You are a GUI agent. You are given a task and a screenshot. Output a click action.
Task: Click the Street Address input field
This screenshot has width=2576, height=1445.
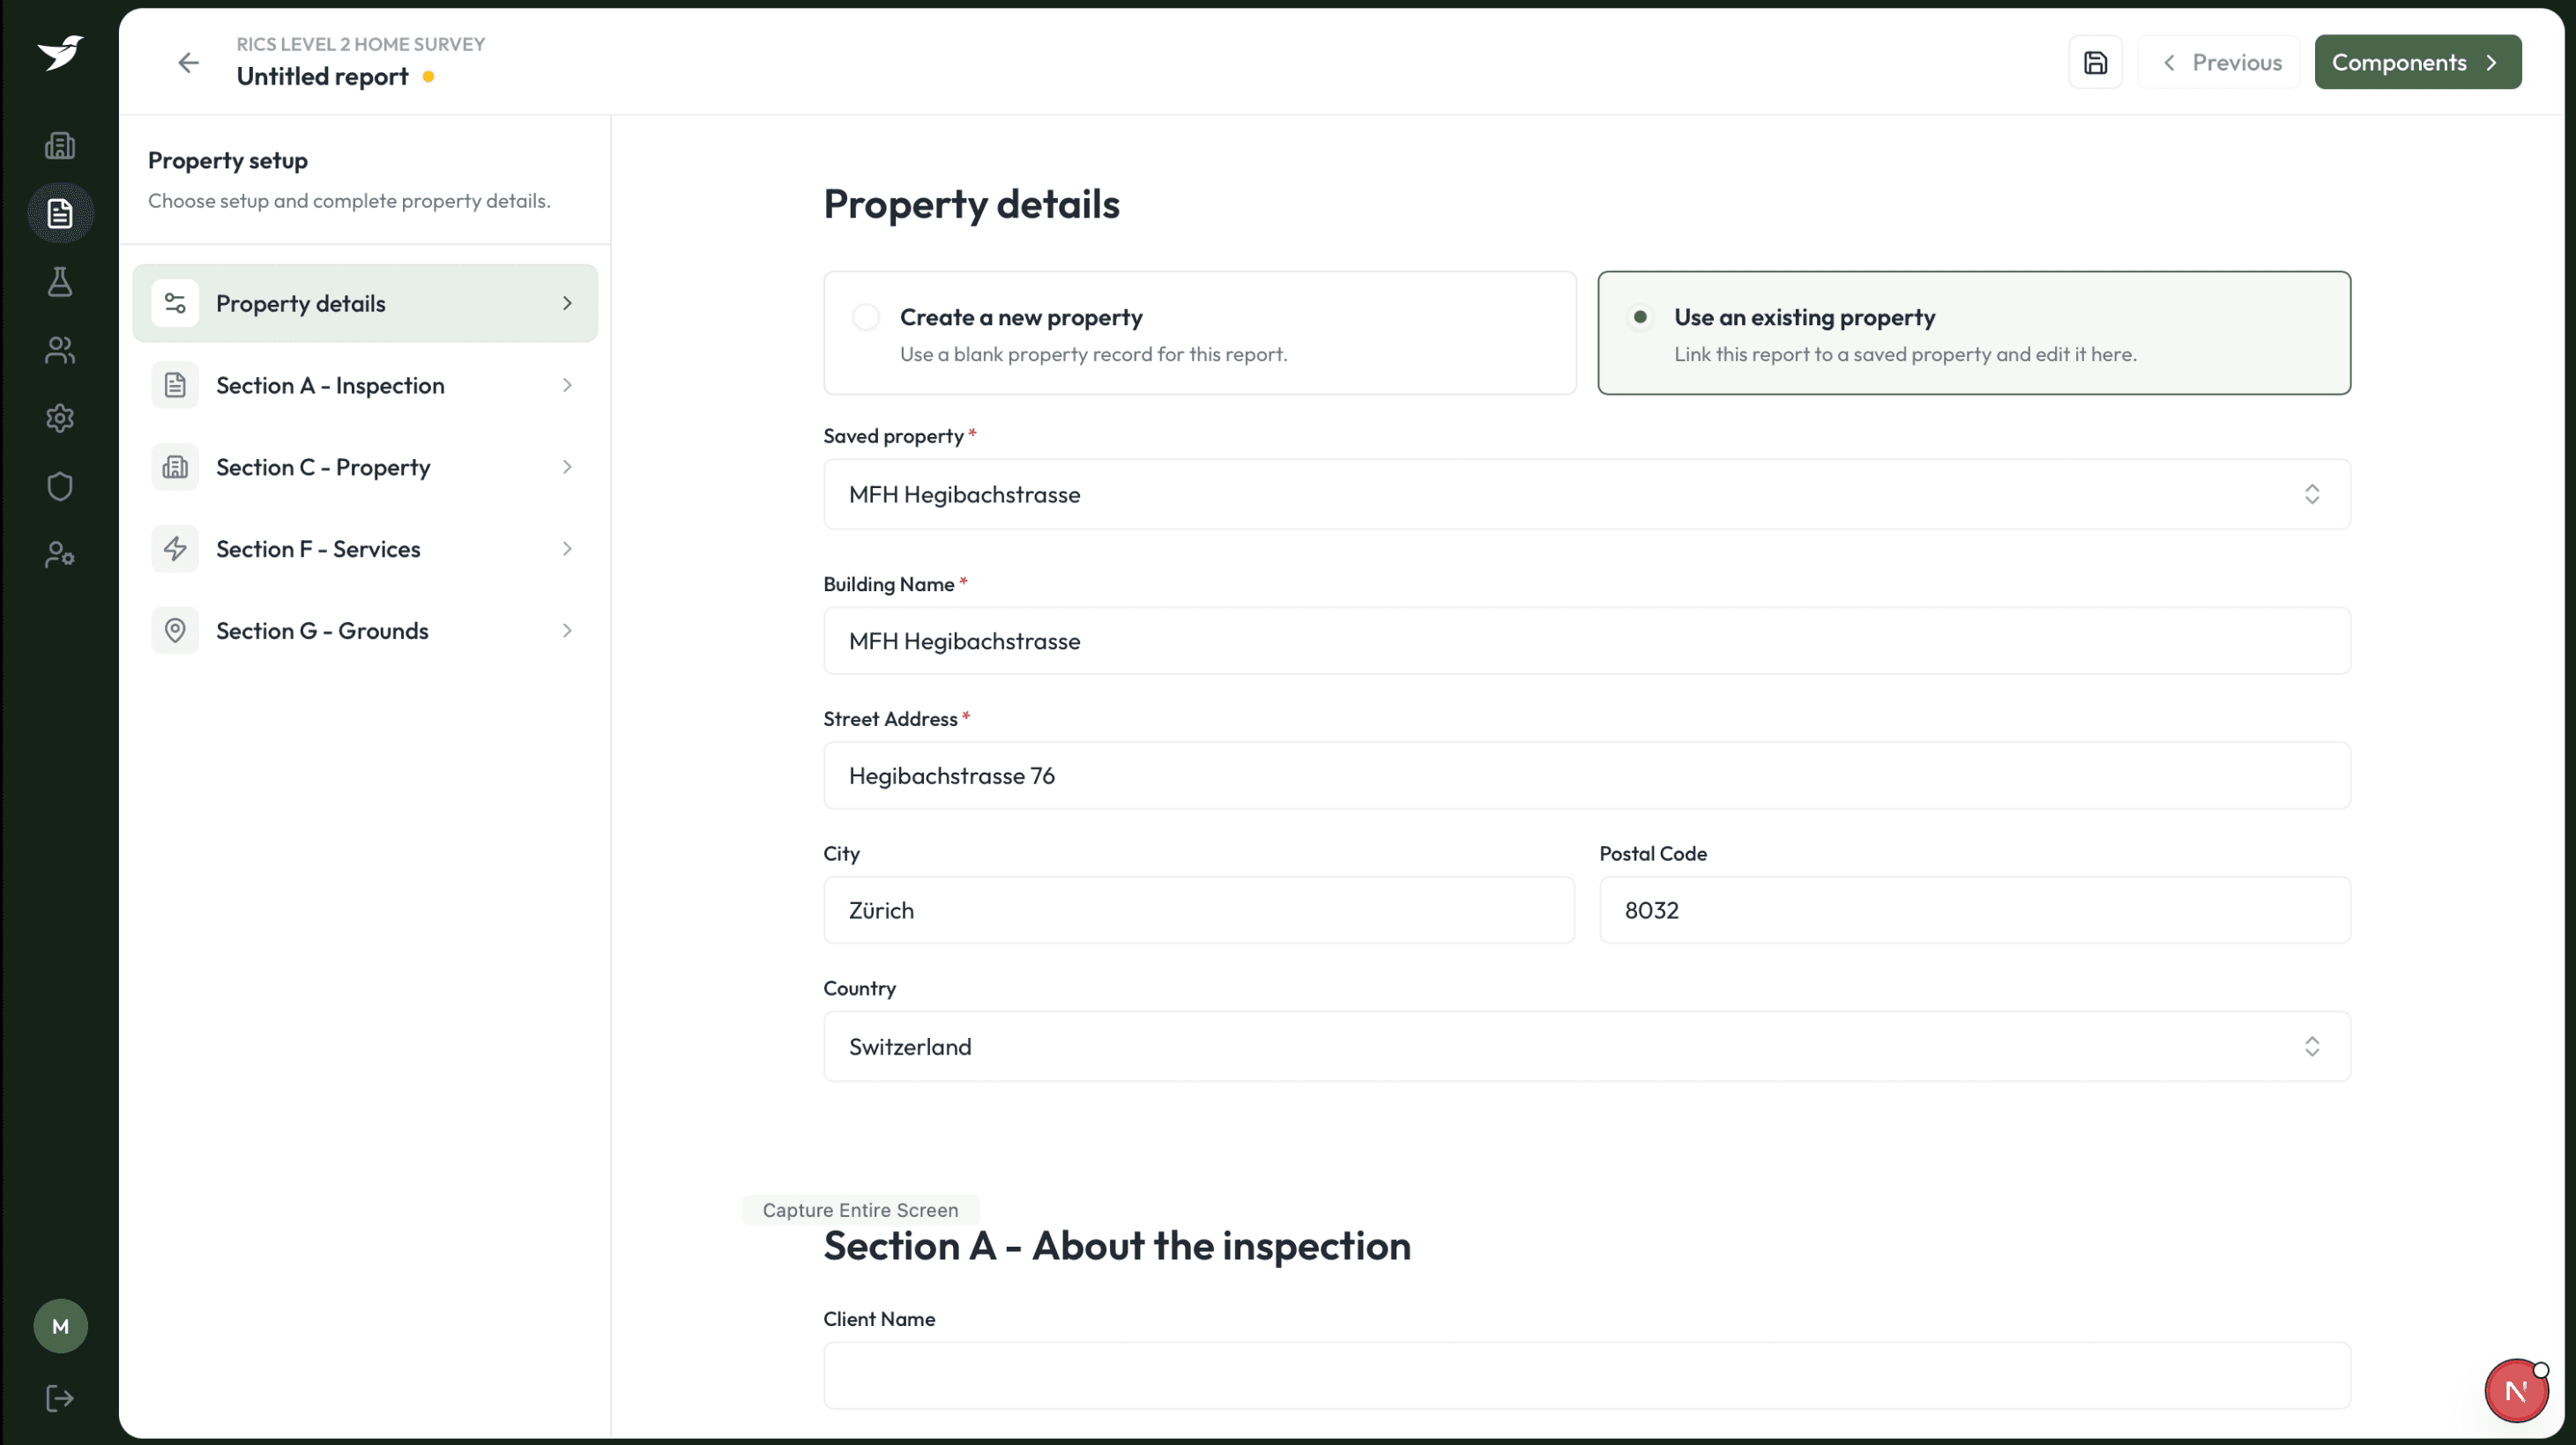coord(1586,775)
